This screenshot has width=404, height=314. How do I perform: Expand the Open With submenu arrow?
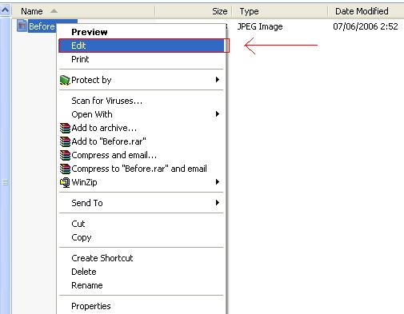pos(218,114)
